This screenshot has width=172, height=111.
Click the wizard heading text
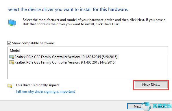click(68, 9)
